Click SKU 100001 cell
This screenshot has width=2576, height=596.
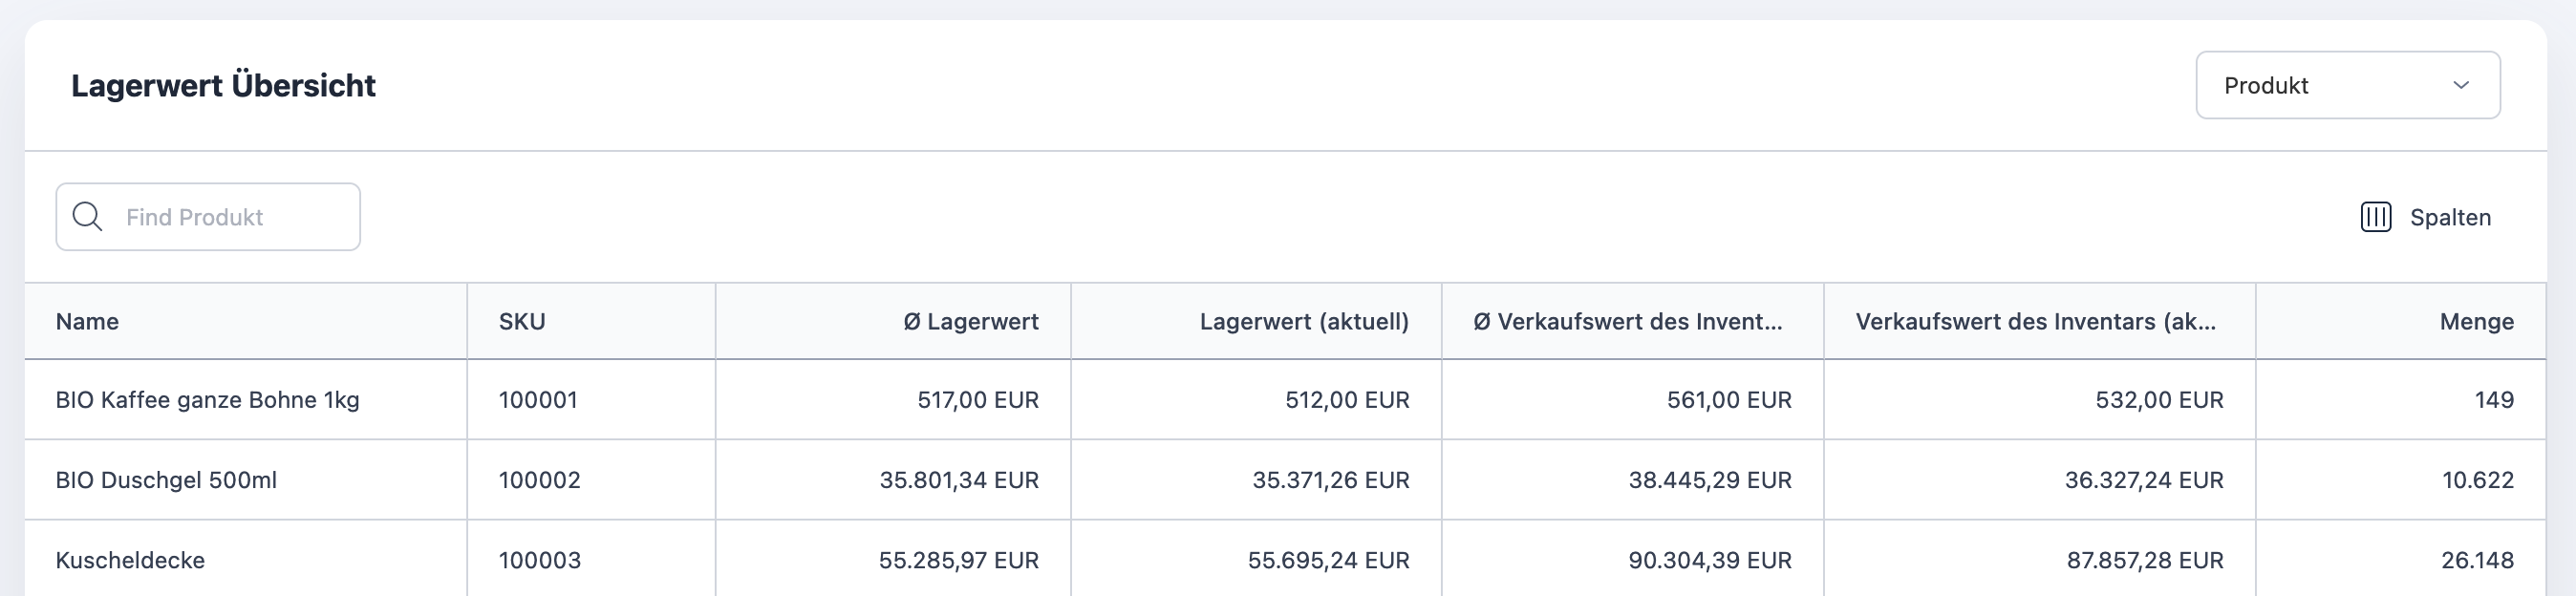[x=538, y=400]
